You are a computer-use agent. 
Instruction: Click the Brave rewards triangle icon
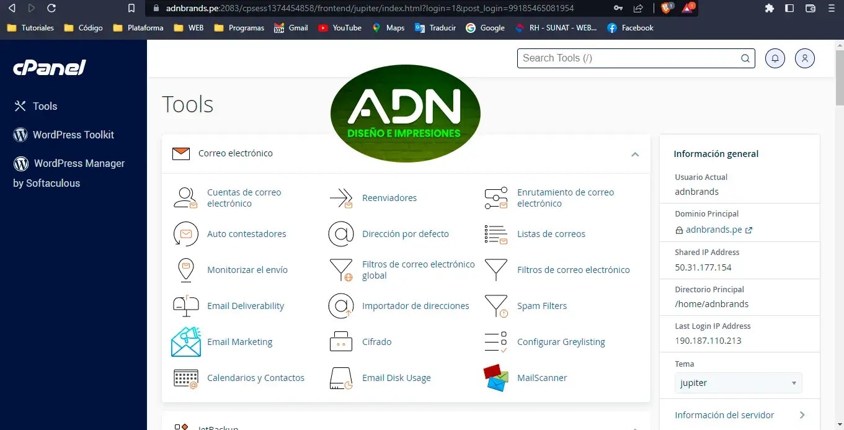point(688,8)
